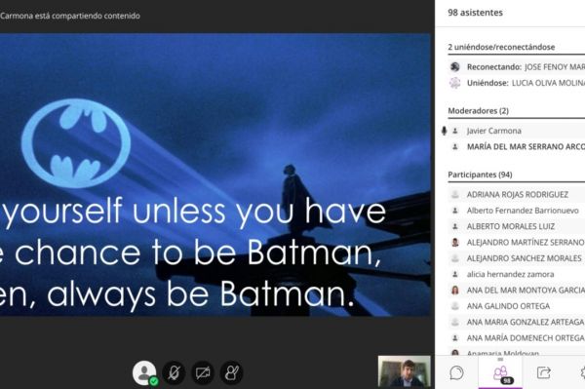Open the attendees tab with the 98 badge
Image resolution: width=585 pixels, height=389 pixels.
pyautogui.click(x=500, y=372)
